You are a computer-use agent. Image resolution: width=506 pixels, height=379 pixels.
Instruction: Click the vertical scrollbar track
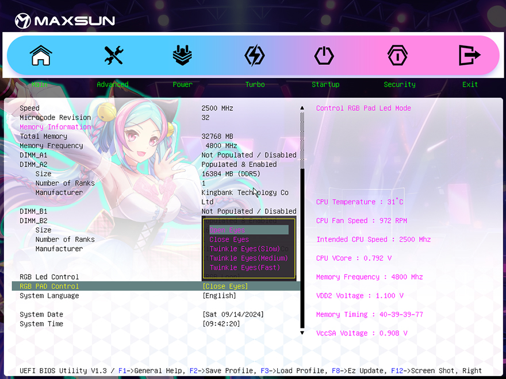click(x=302, y=220)
